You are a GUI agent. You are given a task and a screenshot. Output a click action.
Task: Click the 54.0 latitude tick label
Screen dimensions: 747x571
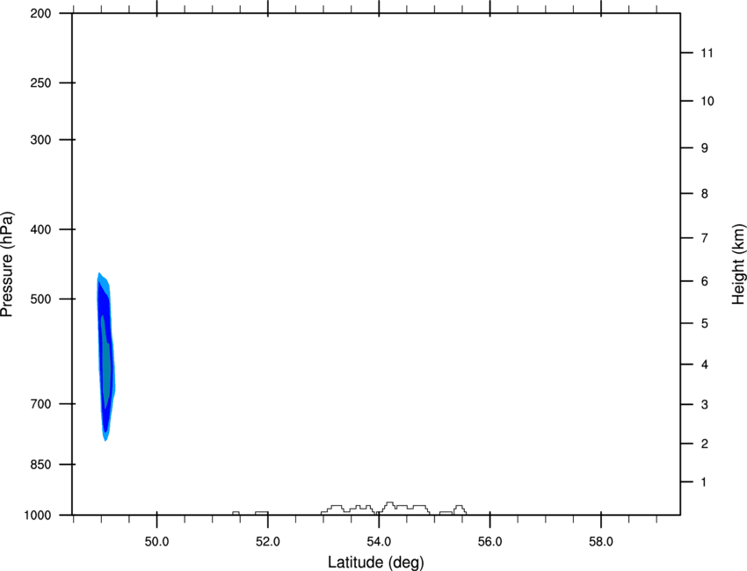379,542
